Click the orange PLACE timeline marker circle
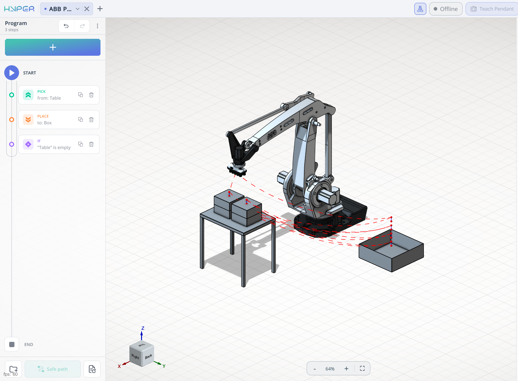This screenshot has width=518, height=381. tap(12, 120)
